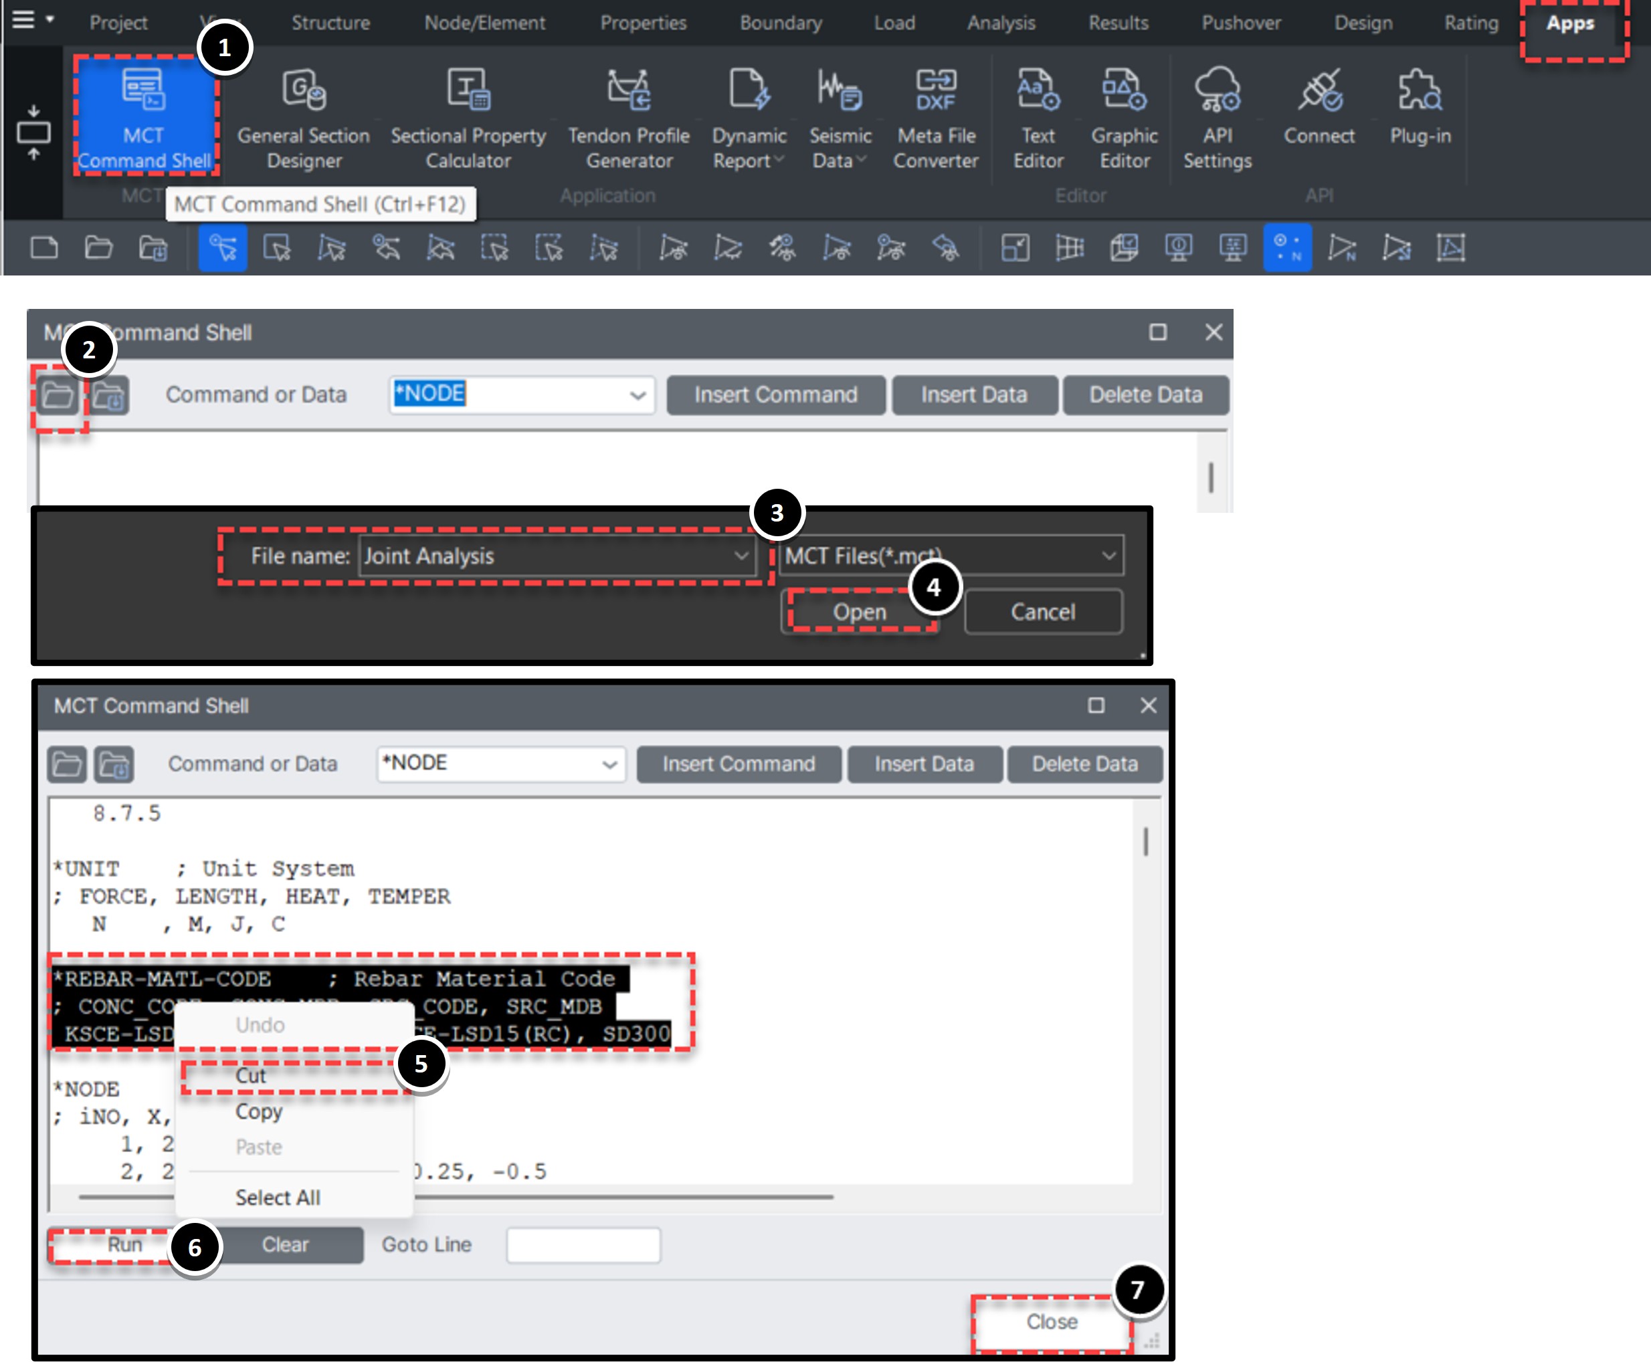The height and width of the screenshot is (1362, 1651).
Task: Click Open in the file dialog
Action: point(860,612)
